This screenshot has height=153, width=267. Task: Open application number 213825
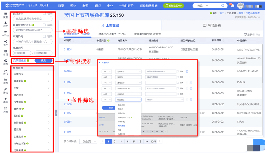coord(68,50)
